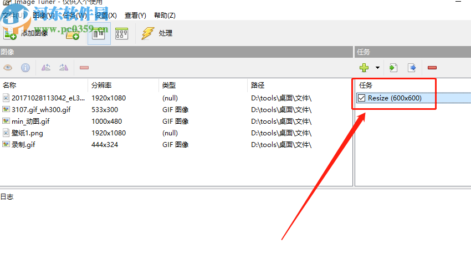The height and width of the screenshot is (258, 471).
Task: Click the file icon of 壁纸1.png
Action: [6, 133]
